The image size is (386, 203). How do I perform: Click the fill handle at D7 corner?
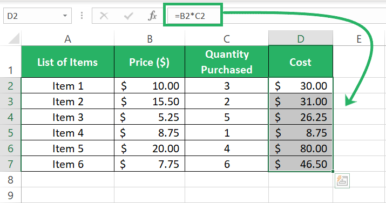[x=333, y=171]
